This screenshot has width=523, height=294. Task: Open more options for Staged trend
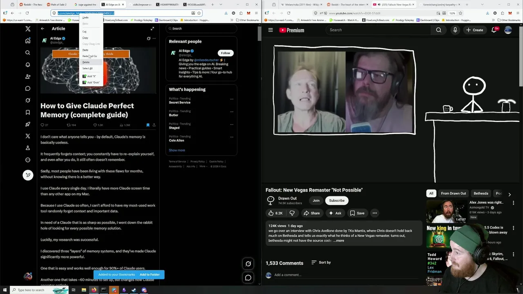pyautogui.click(x=232, y=124)
